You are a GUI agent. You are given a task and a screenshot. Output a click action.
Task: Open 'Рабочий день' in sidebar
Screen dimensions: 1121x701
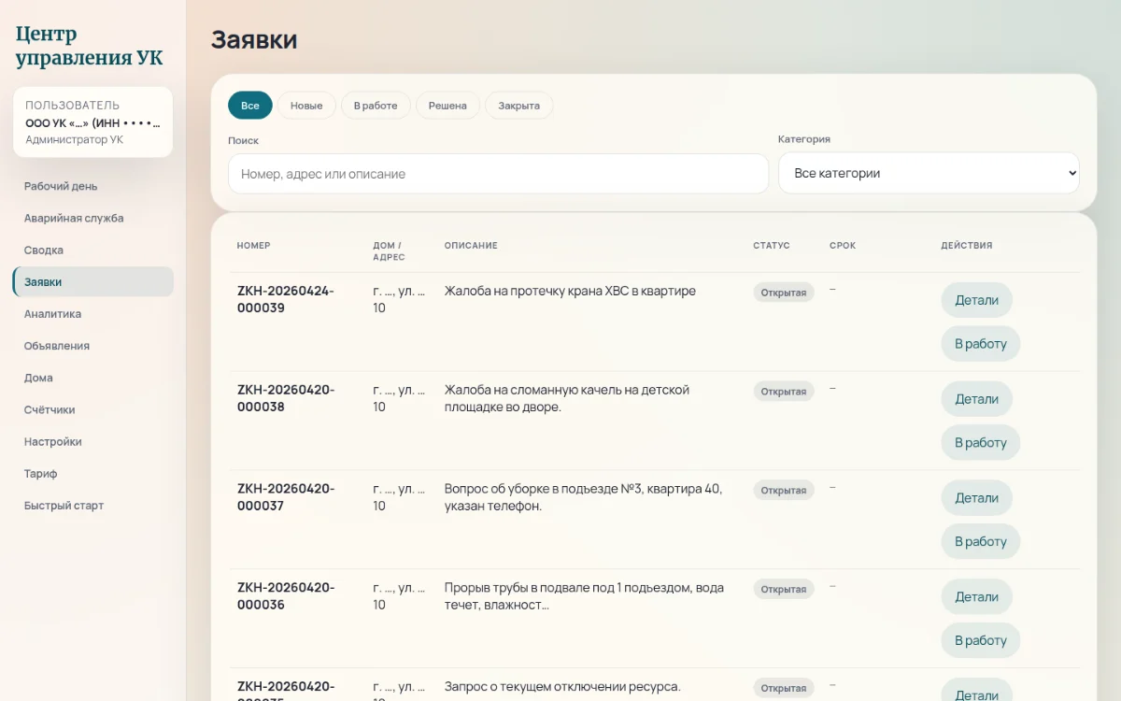pos(93,186)
